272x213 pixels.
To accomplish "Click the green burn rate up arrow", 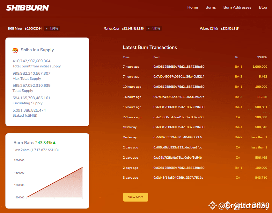I will coord(54,143).
